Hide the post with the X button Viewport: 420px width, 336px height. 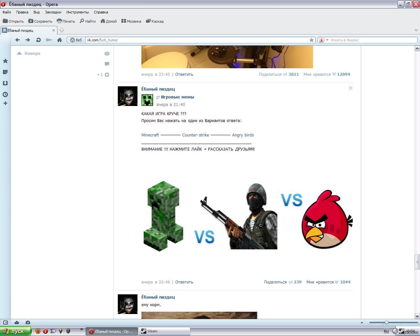coord(350,88)
